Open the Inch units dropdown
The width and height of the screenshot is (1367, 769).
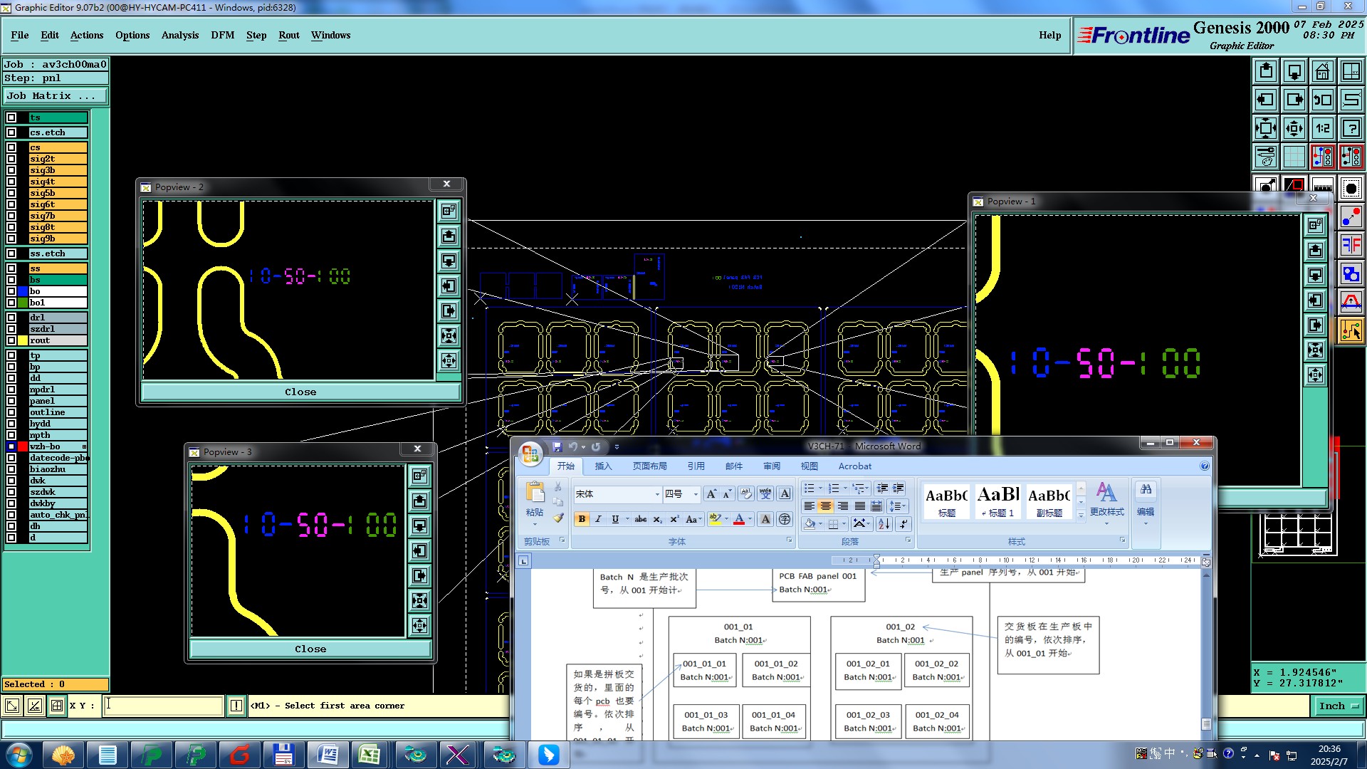click(x=1339, y=706)
